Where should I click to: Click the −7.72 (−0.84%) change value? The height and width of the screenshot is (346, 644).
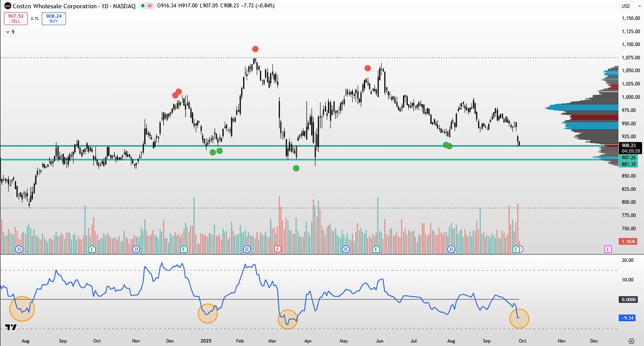click(258, 6)
